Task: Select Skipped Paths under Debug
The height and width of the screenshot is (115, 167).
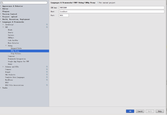Action: coord(16,48)
